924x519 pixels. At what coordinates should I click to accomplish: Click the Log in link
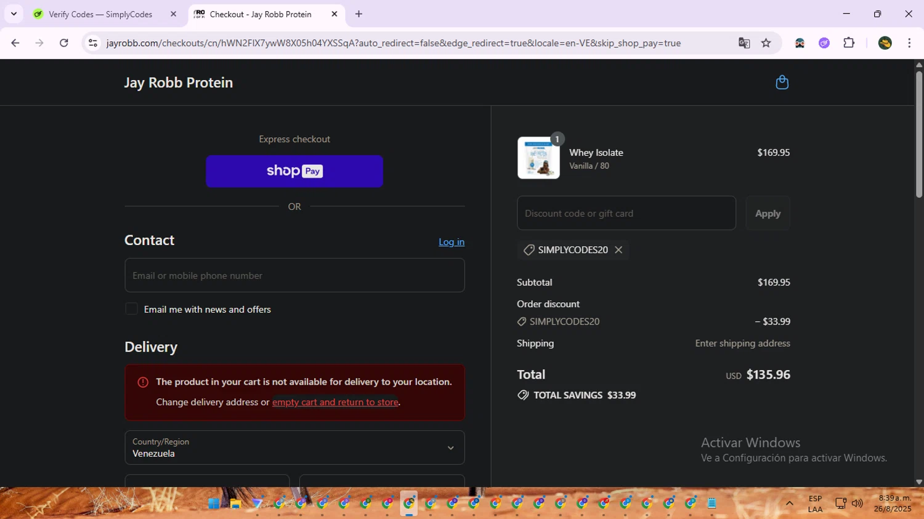click(x=452, y=242)
